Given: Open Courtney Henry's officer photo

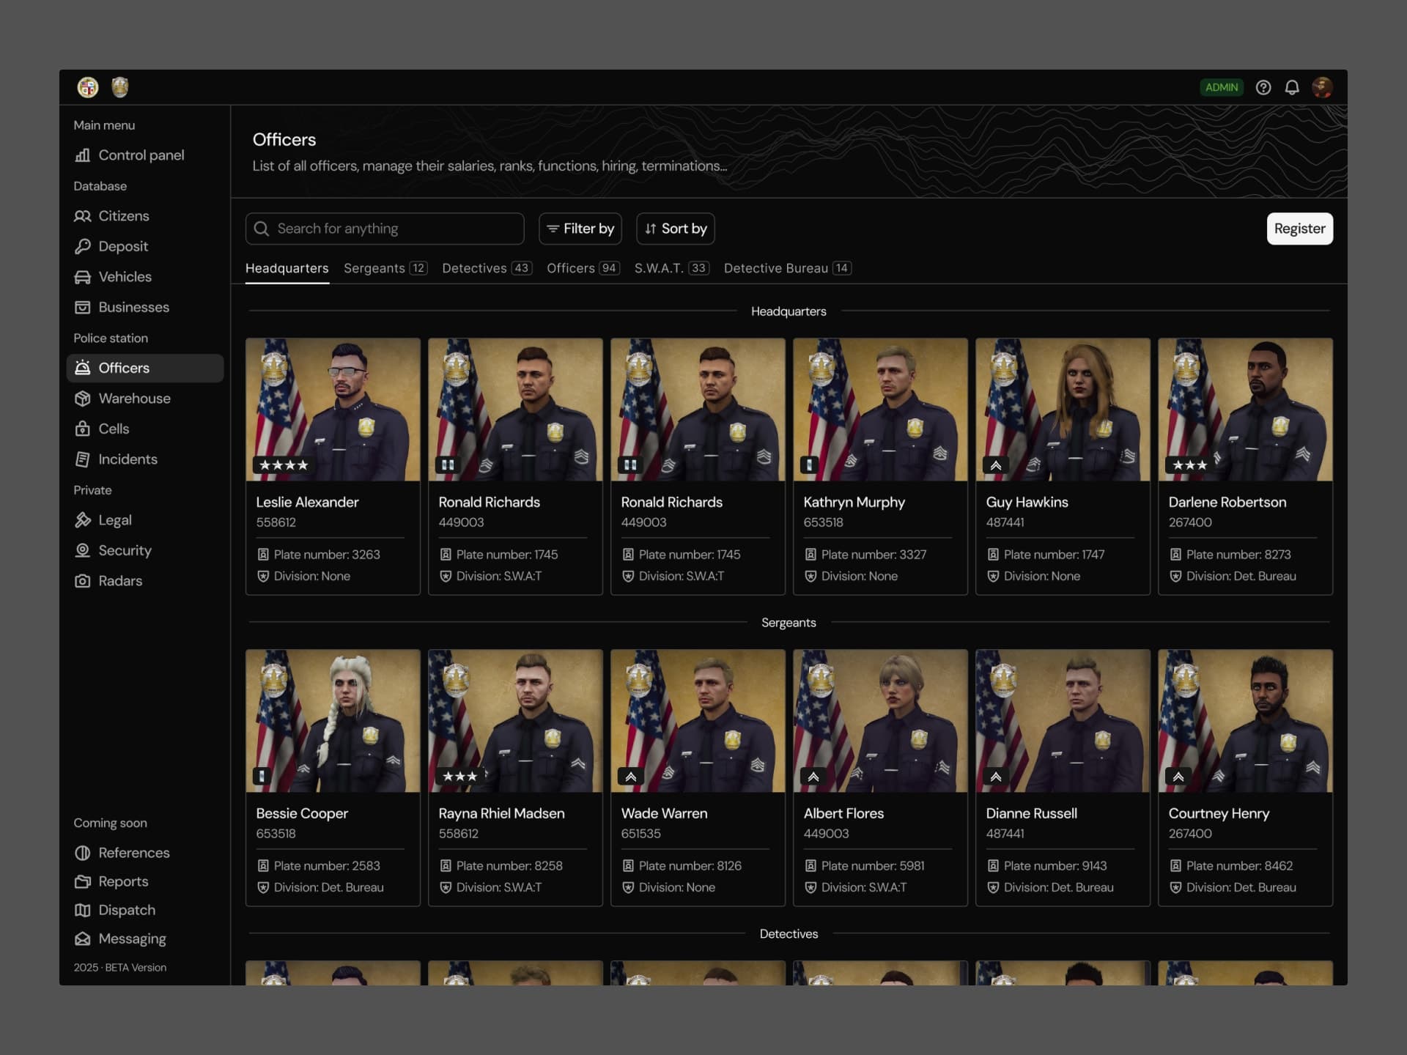Looking at the screenshot, I should coord(1245,721).
